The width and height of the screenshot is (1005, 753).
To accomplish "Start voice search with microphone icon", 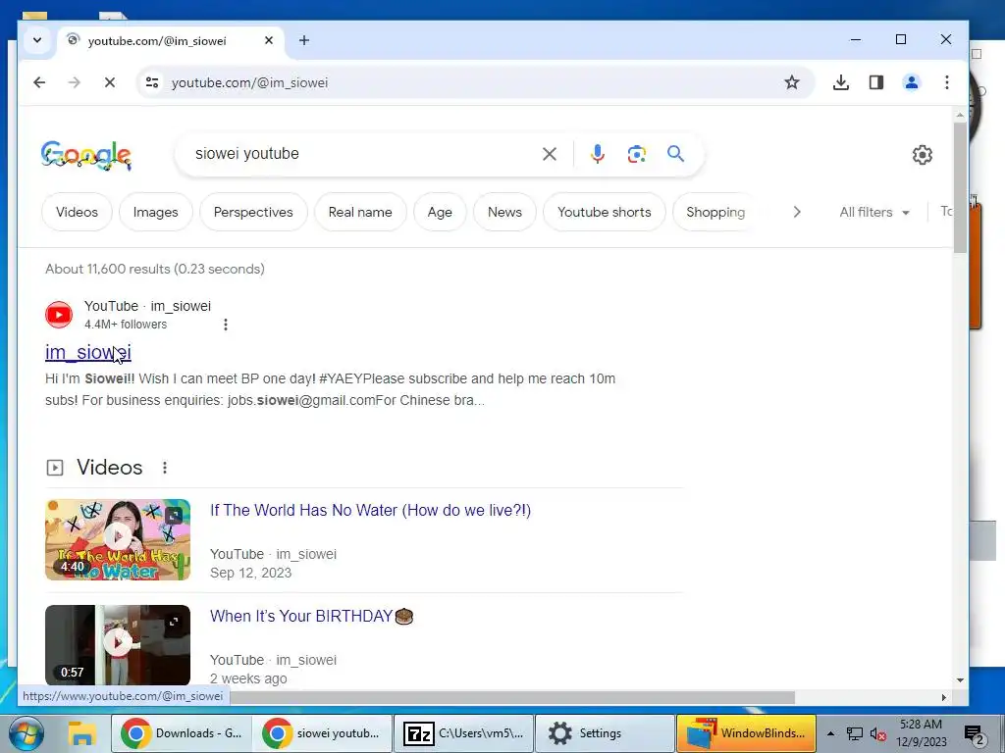I will 598,154.
